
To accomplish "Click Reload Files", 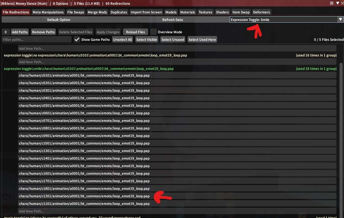I will pyautogui.click(x=135, y=32).
